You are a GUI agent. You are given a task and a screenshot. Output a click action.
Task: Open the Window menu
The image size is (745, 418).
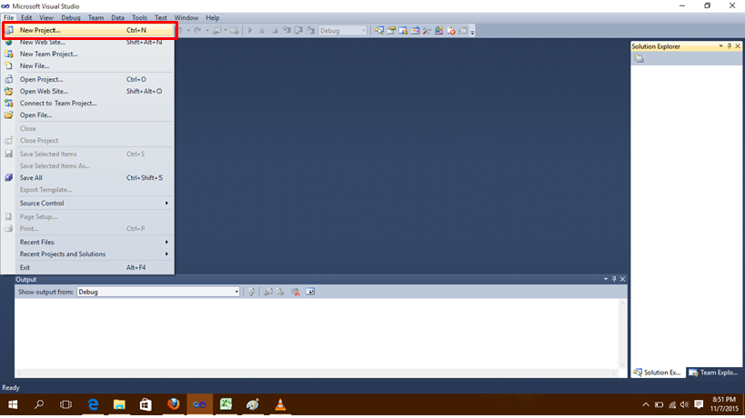186,17
